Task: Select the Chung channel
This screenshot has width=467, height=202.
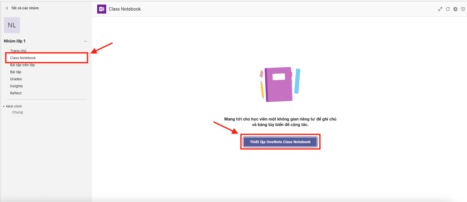Action: point(17,112)
